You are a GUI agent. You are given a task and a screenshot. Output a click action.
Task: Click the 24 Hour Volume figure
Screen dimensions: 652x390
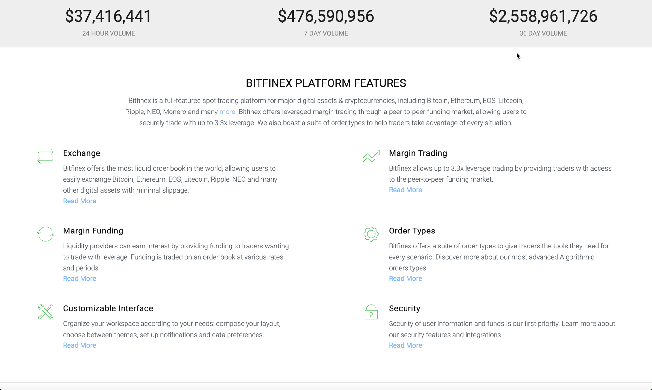(109, 16)
